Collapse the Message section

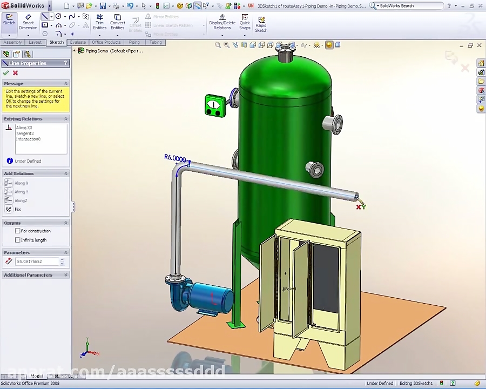point(65,83)
